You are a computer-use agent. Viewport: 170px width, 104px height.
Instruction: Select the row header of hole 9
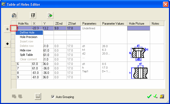14,77
